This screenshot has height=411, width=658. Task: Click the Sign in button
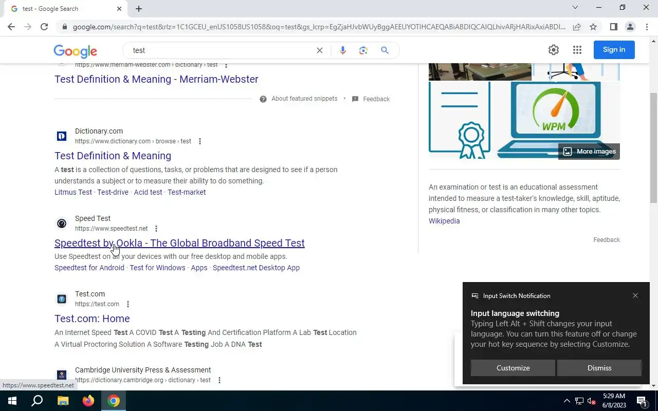[614, 50]
